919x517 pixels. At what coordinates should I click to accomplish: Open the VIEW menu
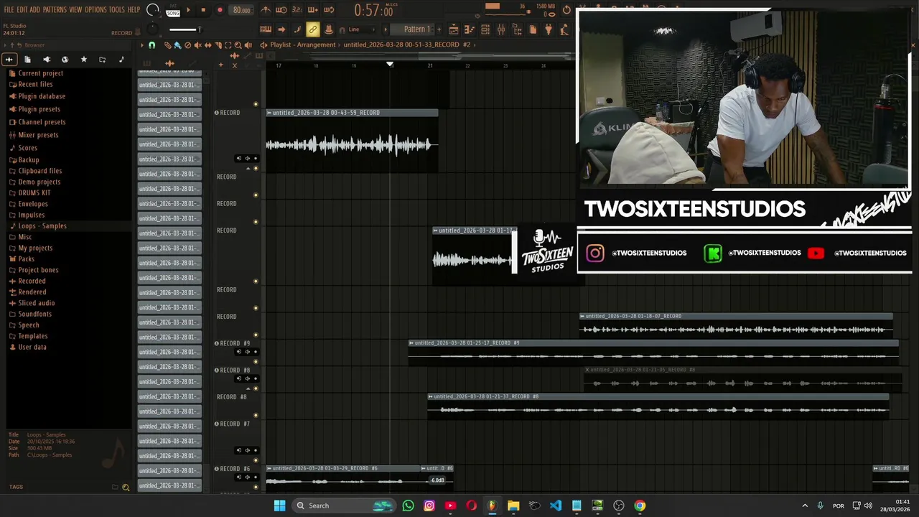pyautogui.click(x=75, y=9)
